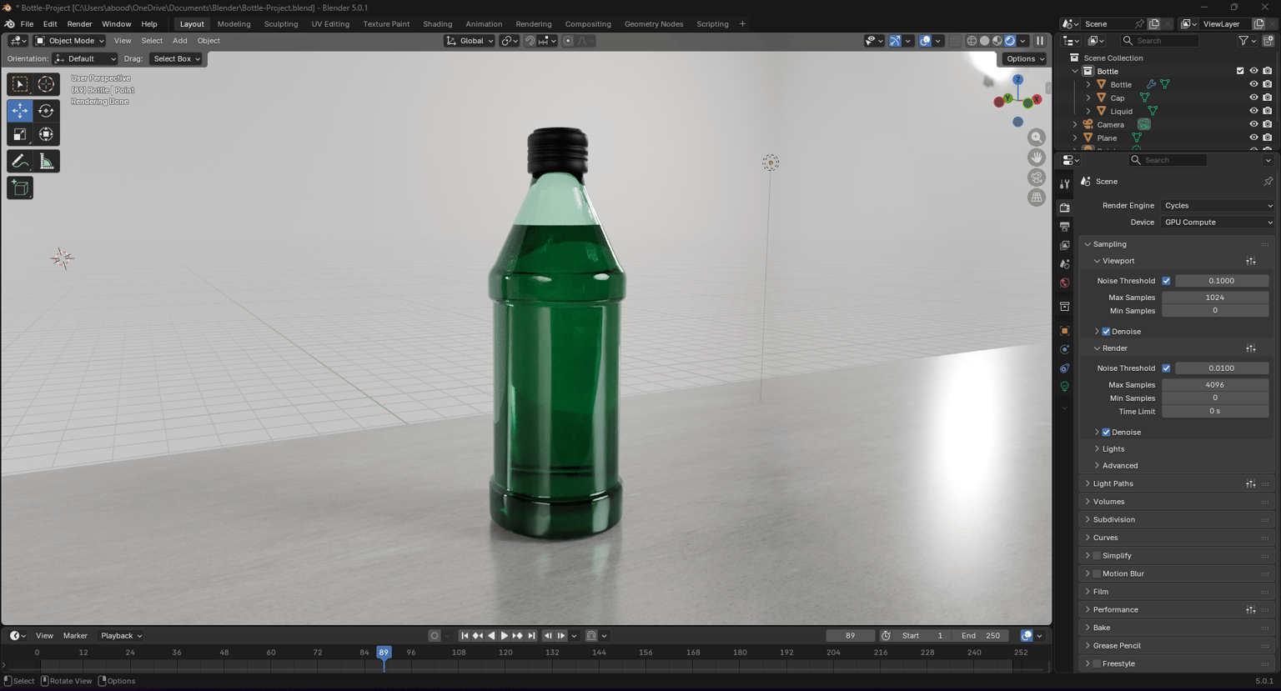
Task: Hide the Cap object in viewport
Action: tap(1253, 98)
